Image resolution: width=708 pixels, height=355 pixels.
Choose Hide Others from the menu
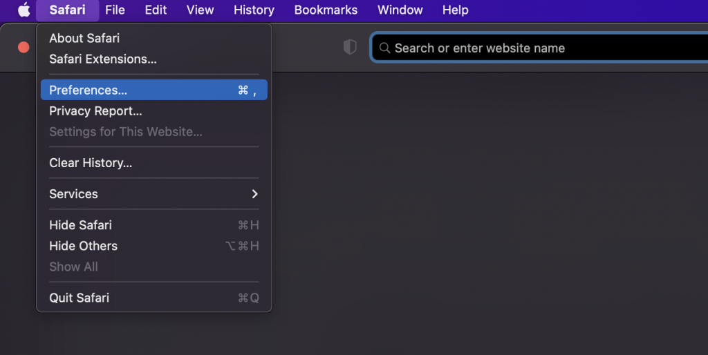point(83,246)
